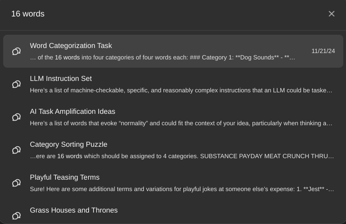Click snippet listing SUBSTANCE PAYDAY MEAT CRUNCH
This screenshot has height=224, width=346.
182,156
